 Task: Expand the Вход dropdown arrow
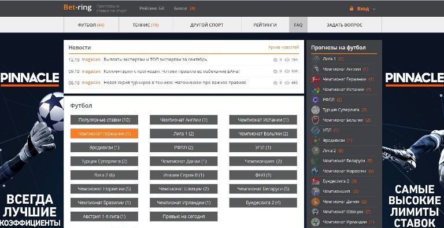pyautogui.click(x=374, y=9)
